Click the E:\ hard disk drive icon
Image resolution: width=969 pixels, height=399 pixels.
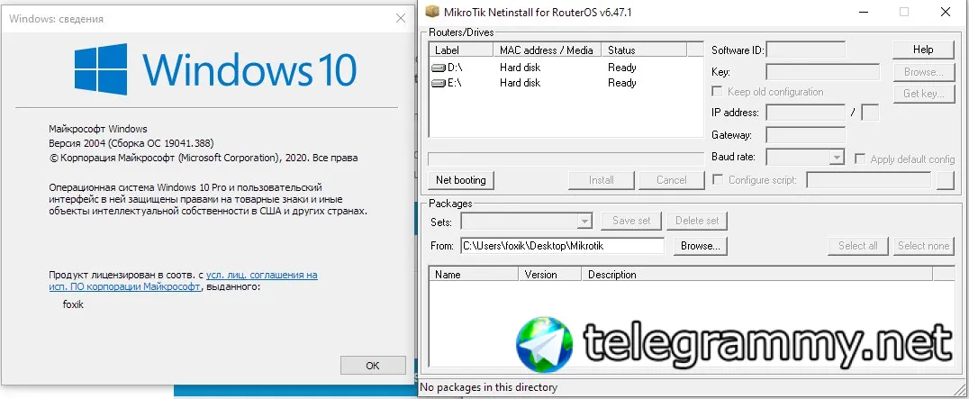(439, 84)
